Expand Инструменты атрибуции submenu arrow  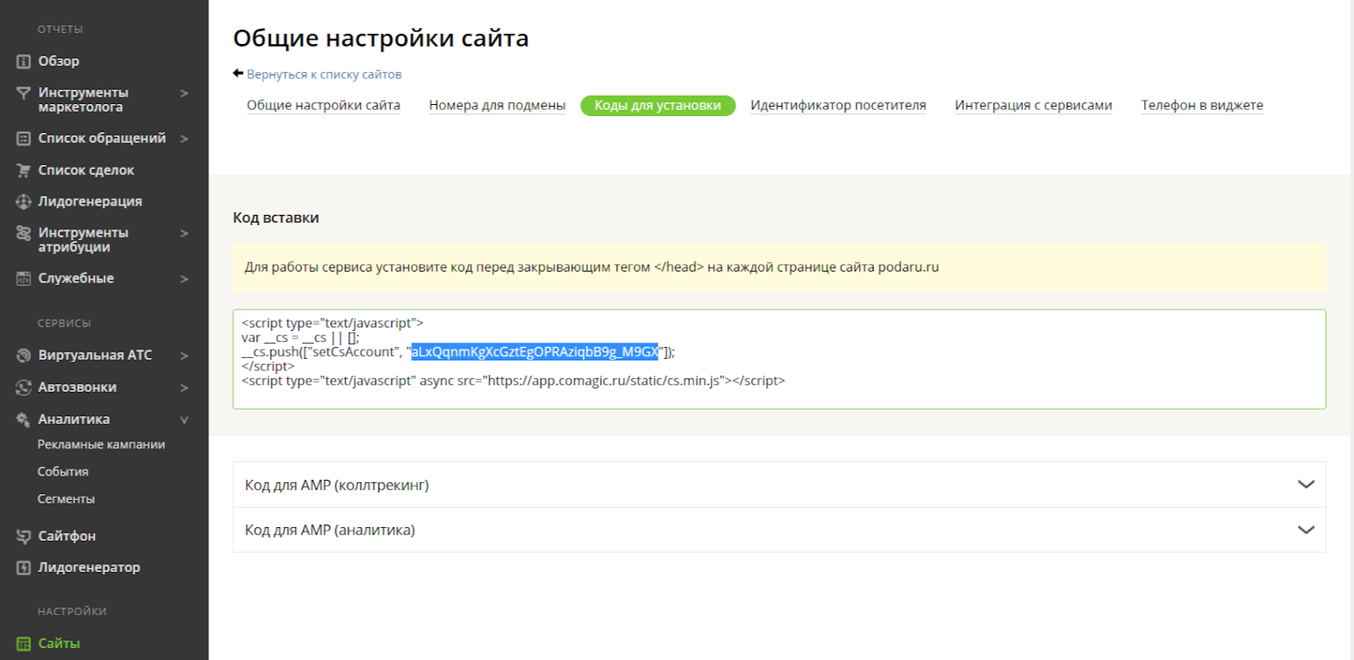[x=184, y=234]
